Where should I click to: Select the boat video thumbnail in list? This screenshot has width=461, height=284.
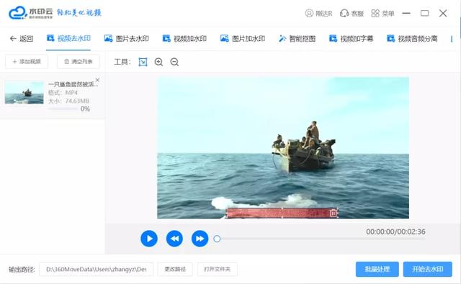(x=24, y=93)
